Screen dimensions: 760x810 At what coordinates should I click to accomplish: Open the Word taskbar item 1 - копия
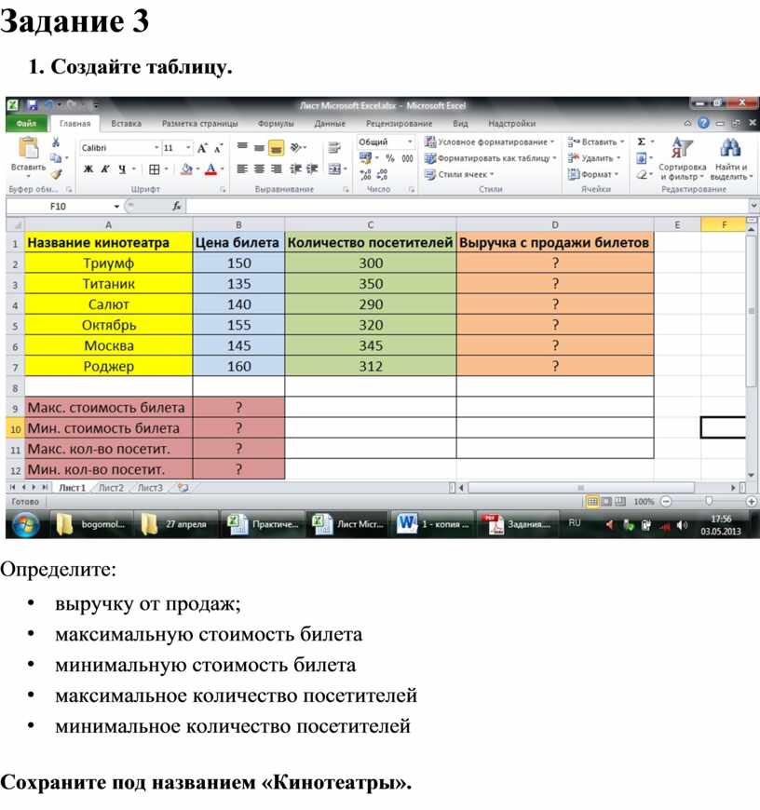click(x=433, y=524)
